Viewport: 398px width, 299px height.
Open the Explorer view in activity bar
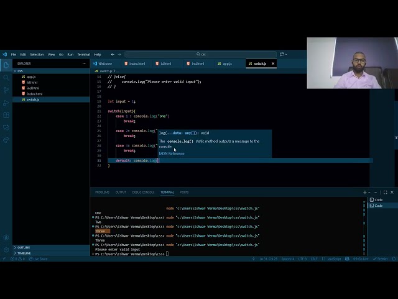6,65
